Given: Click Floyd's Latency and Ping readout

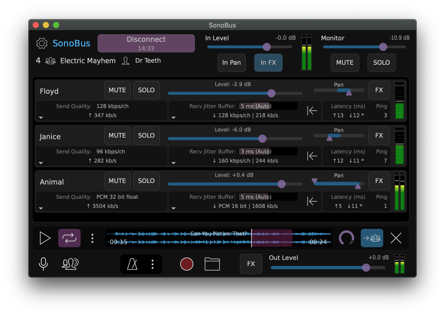Looking at the screenshot, I should point(357,111).
